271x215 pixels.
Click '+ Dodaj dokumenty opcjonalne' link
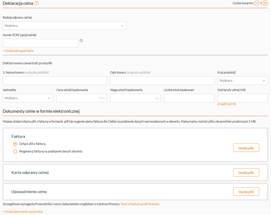[23, 212]
